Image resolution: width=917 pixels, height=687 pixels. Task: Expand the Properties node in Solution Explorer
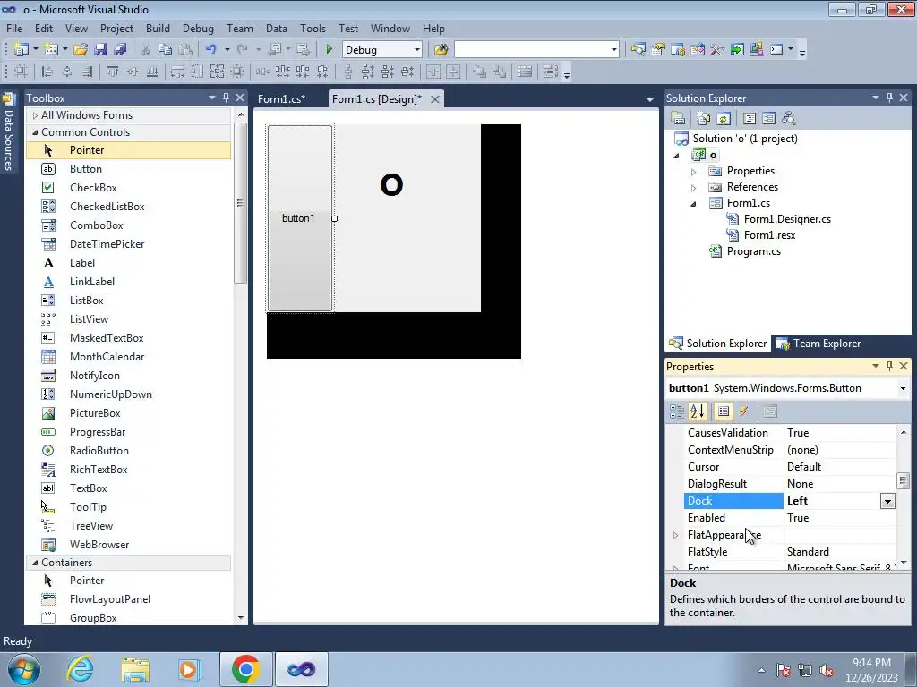(x=694, y=172)
